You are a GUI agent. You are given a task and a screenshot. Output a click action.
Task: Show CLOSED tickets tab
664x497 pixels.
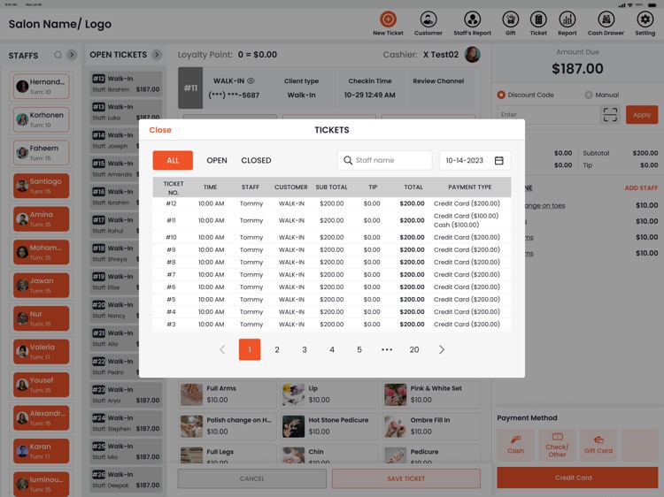click(x=256, y=160)
